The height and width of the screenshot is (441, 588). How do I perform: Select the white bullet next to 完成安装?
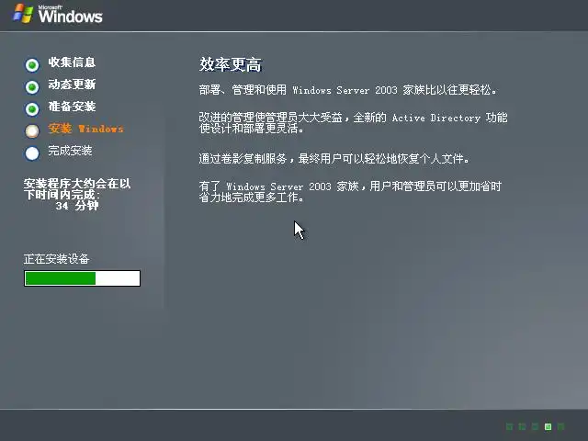(x=32, y=153)
